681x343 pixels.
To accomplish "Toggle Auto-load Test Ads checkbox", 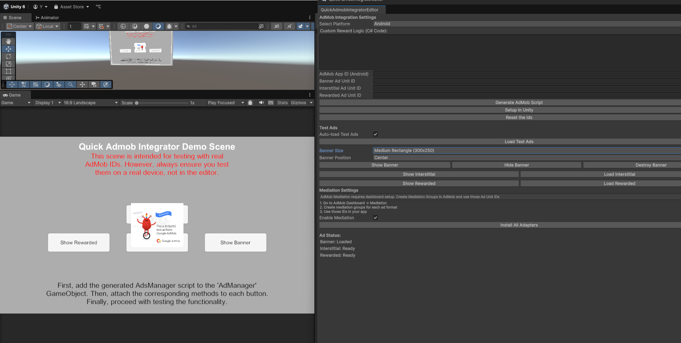I will tap(375, 134).
